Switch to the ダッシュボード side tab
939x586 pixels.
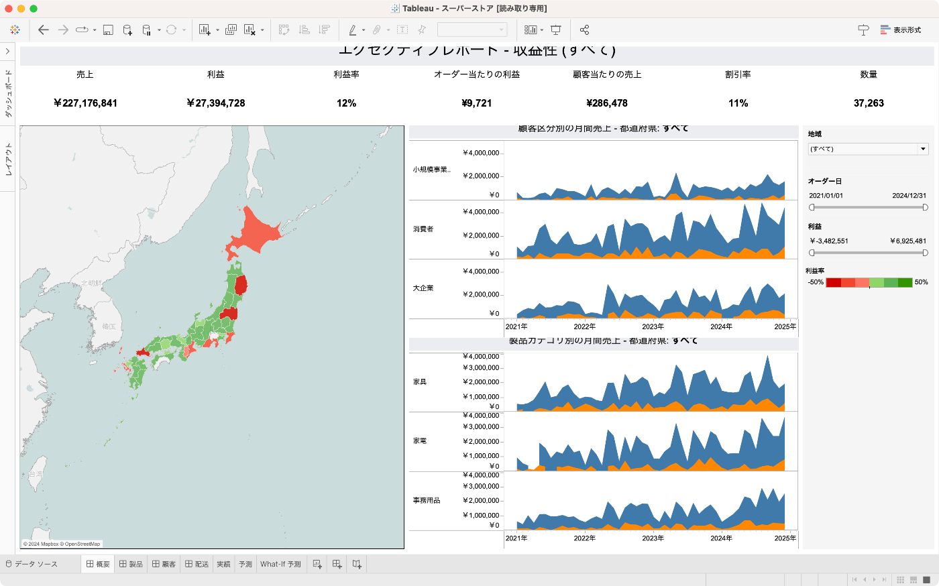[x=8, y=93]
